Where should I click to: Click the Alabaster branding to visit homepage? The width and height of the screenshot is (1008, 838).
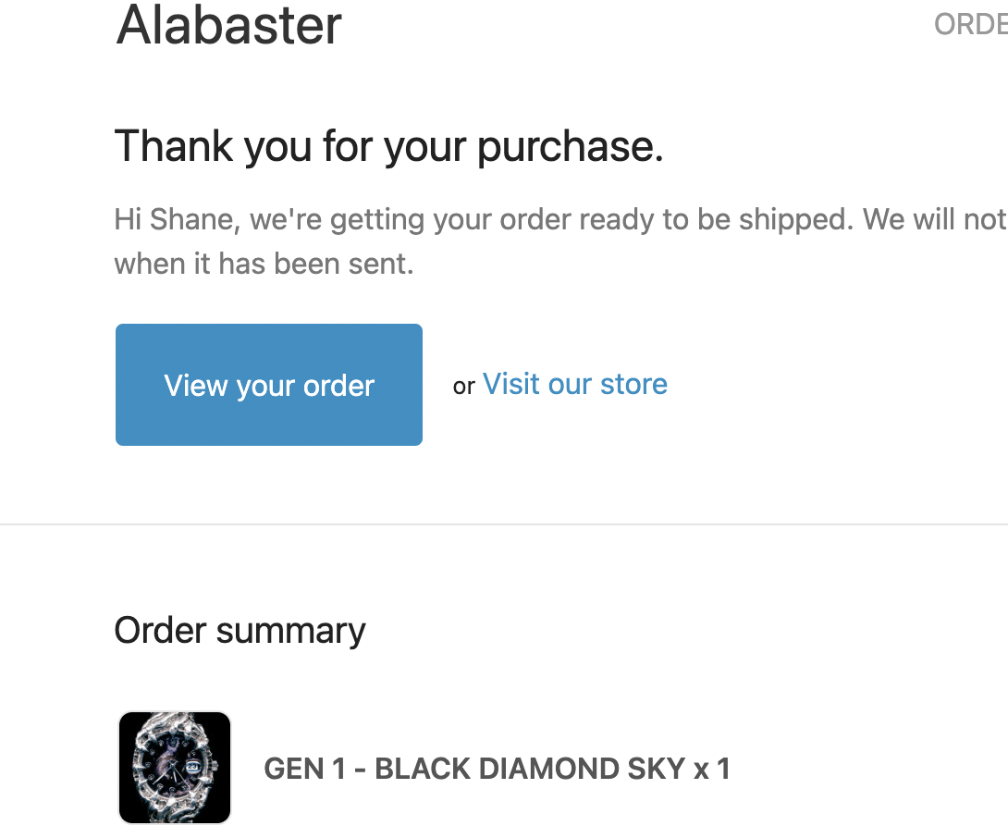tap(227, 26)
